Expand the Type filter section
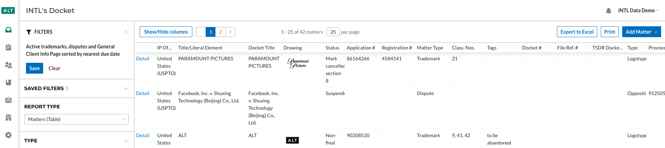 point(126,141)
